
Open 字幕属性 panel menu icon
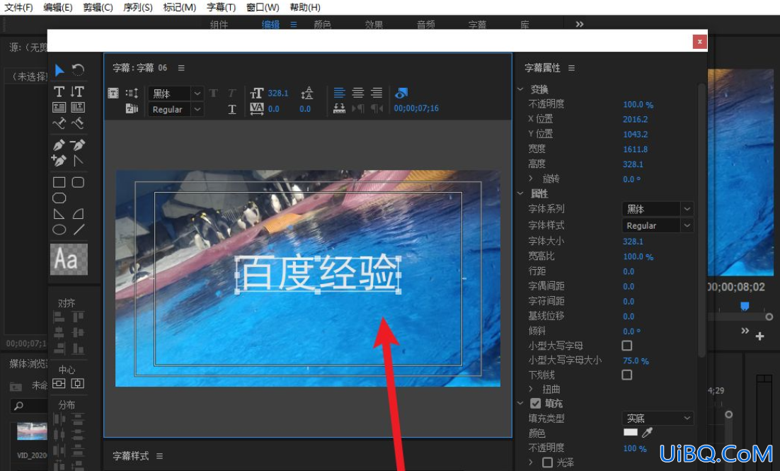coord(572,68)
